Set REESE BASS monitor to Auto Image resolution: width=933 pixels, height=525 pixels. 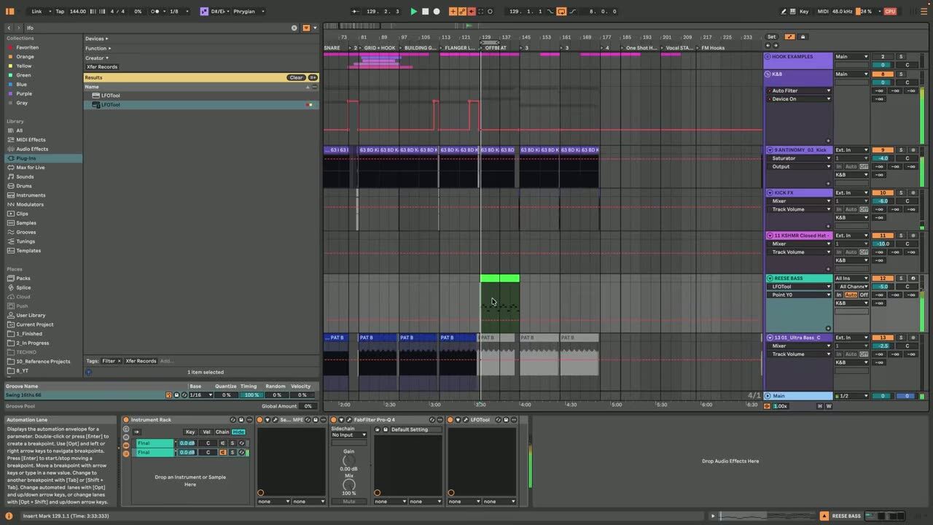click(851, 295)
